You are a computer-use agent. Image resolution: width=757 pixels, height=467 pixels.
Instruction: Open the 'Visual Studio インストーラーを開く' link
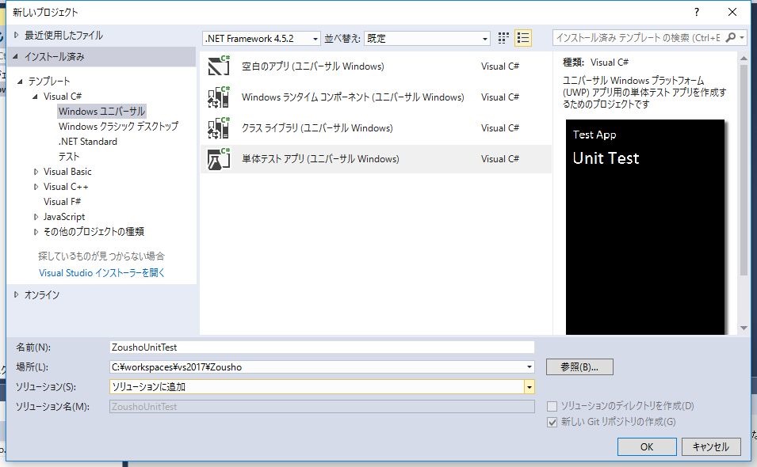[x=102, y=272]
